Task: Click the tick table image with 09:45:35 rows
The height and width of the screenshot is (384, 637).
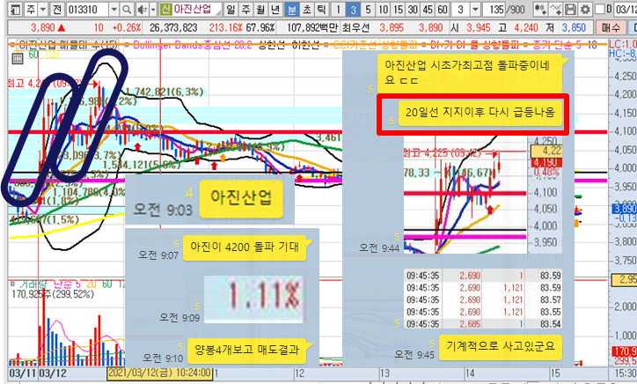Action: (x=483, y=299)
